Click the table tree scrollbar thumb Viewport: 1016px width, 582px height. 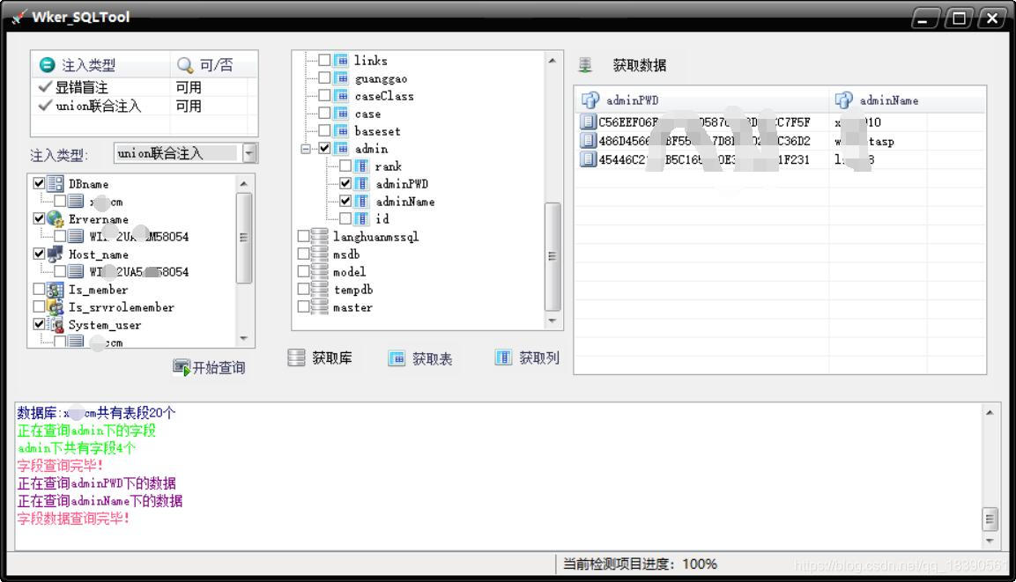(x=552, y=256)
